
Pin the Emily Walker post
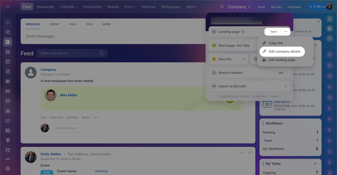pyautogui.click(x=250, y=153)
